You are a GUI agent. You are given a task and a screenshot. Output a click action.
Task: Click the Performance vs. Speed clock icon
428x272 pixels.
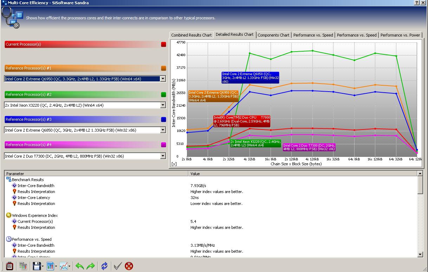[x=9, y=239]
